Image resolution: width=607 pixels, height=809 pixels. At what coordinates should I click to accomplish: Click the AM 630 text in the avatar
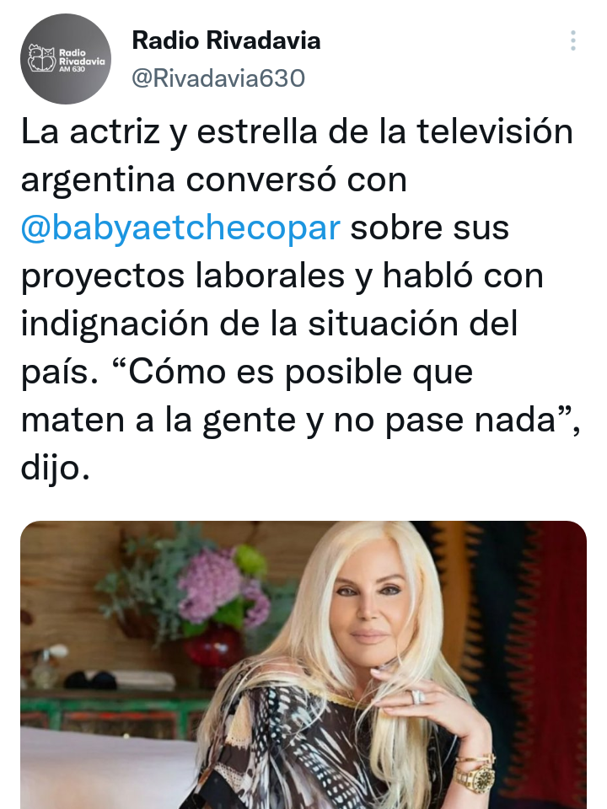tap(72, 69)
